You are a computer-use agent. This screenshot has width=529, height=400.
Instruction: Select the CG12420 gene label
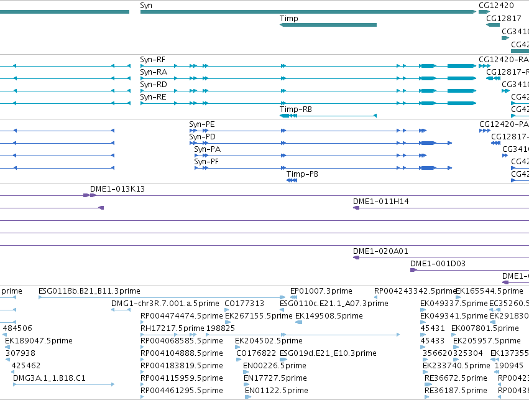tap(496, 6)
